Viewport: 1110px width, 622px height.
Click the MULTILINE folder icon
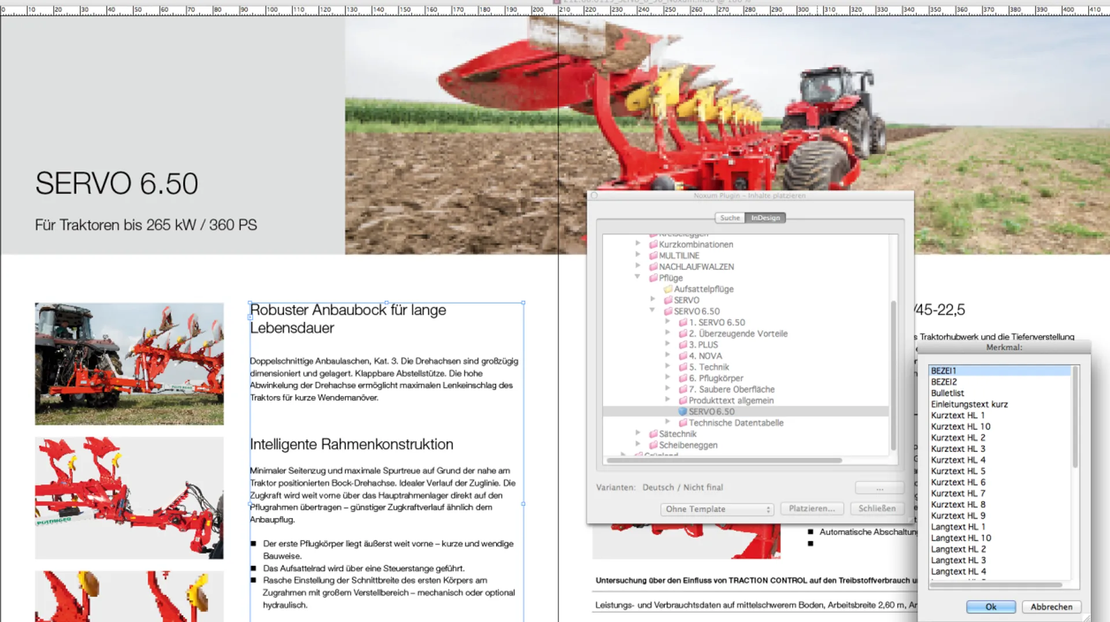point(653,256)
